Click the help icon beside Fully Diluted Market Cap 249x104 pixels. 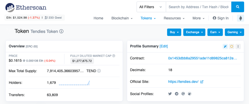click(x=113, y=56)
